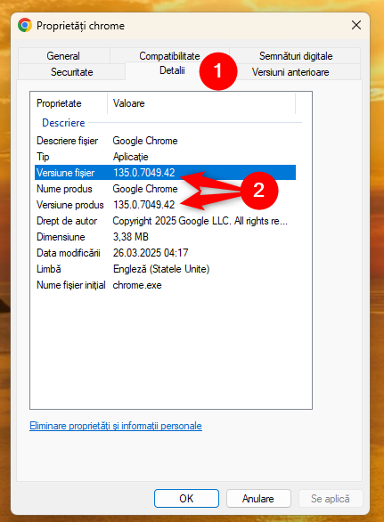Select the Versiune produs row label
This screenshot has height=522, width=384.
[x=69, y=205]
